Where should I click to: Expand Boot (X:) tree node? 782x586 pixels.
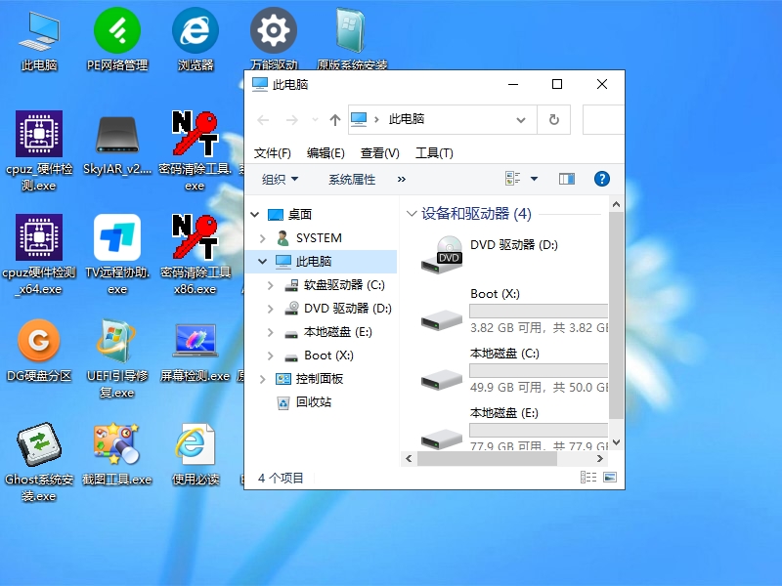[x=271, y=356]
